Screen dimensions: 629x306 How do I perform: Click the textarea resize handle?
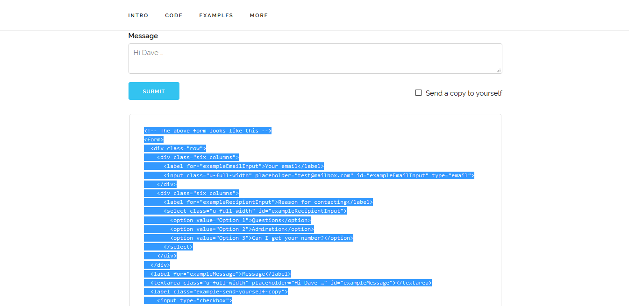tap(499, 70)
